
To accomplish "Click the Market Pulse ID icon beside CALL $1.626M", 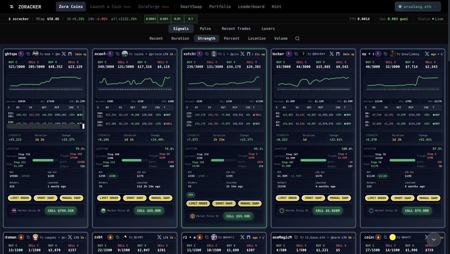I will point(282,210).
